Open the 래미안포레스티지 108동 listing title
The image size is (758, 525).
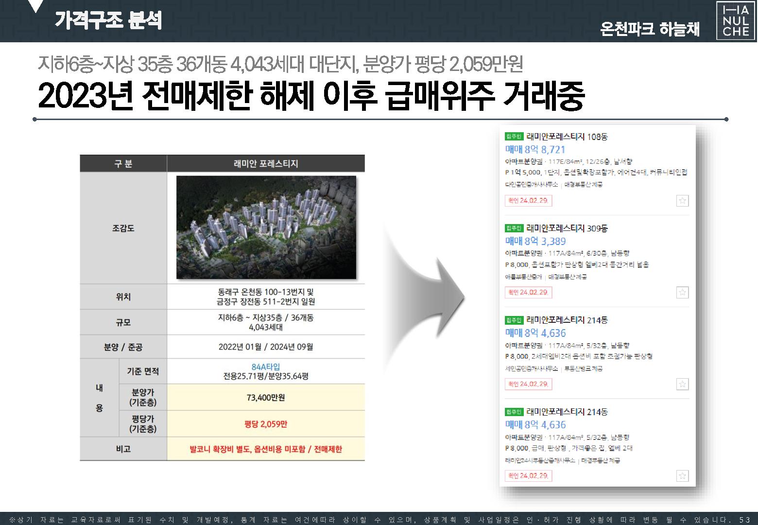pos(567,137)
